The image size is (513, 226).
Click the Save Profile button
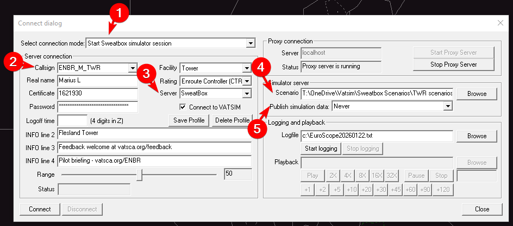(x=189, y=120)
